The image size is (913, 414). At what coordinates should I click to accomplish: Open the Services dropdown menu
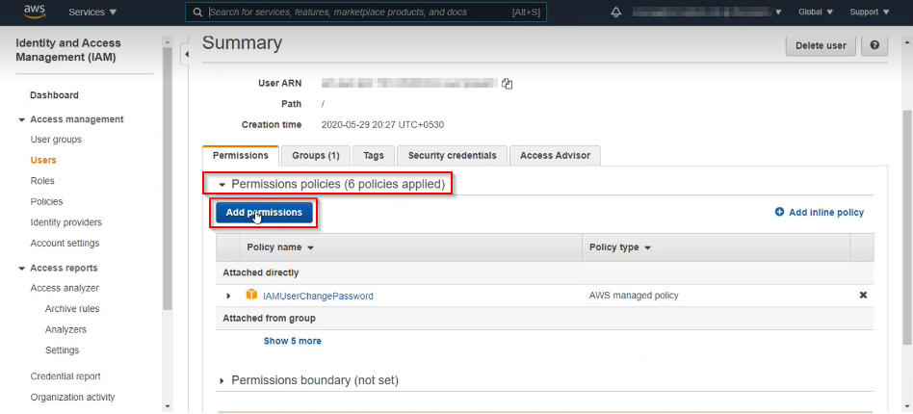click(x=92, y=12)
